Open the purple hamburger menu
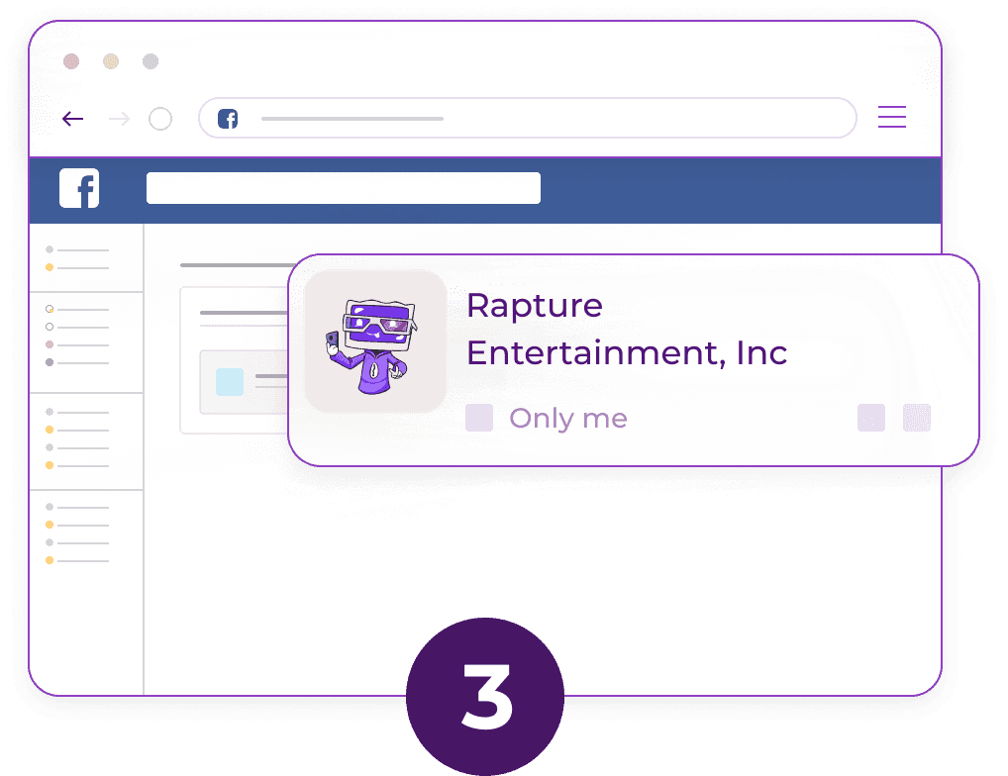Viewport: 1008px width, 776px height. [891, 117]
